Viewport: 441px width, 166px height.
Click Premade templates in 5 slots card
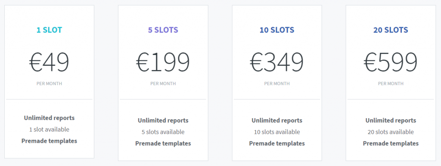click(163, 144)
